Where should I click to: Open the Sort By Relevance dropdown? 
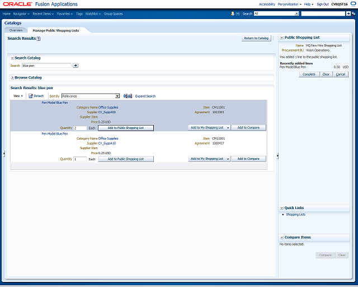tap(117, 96)
